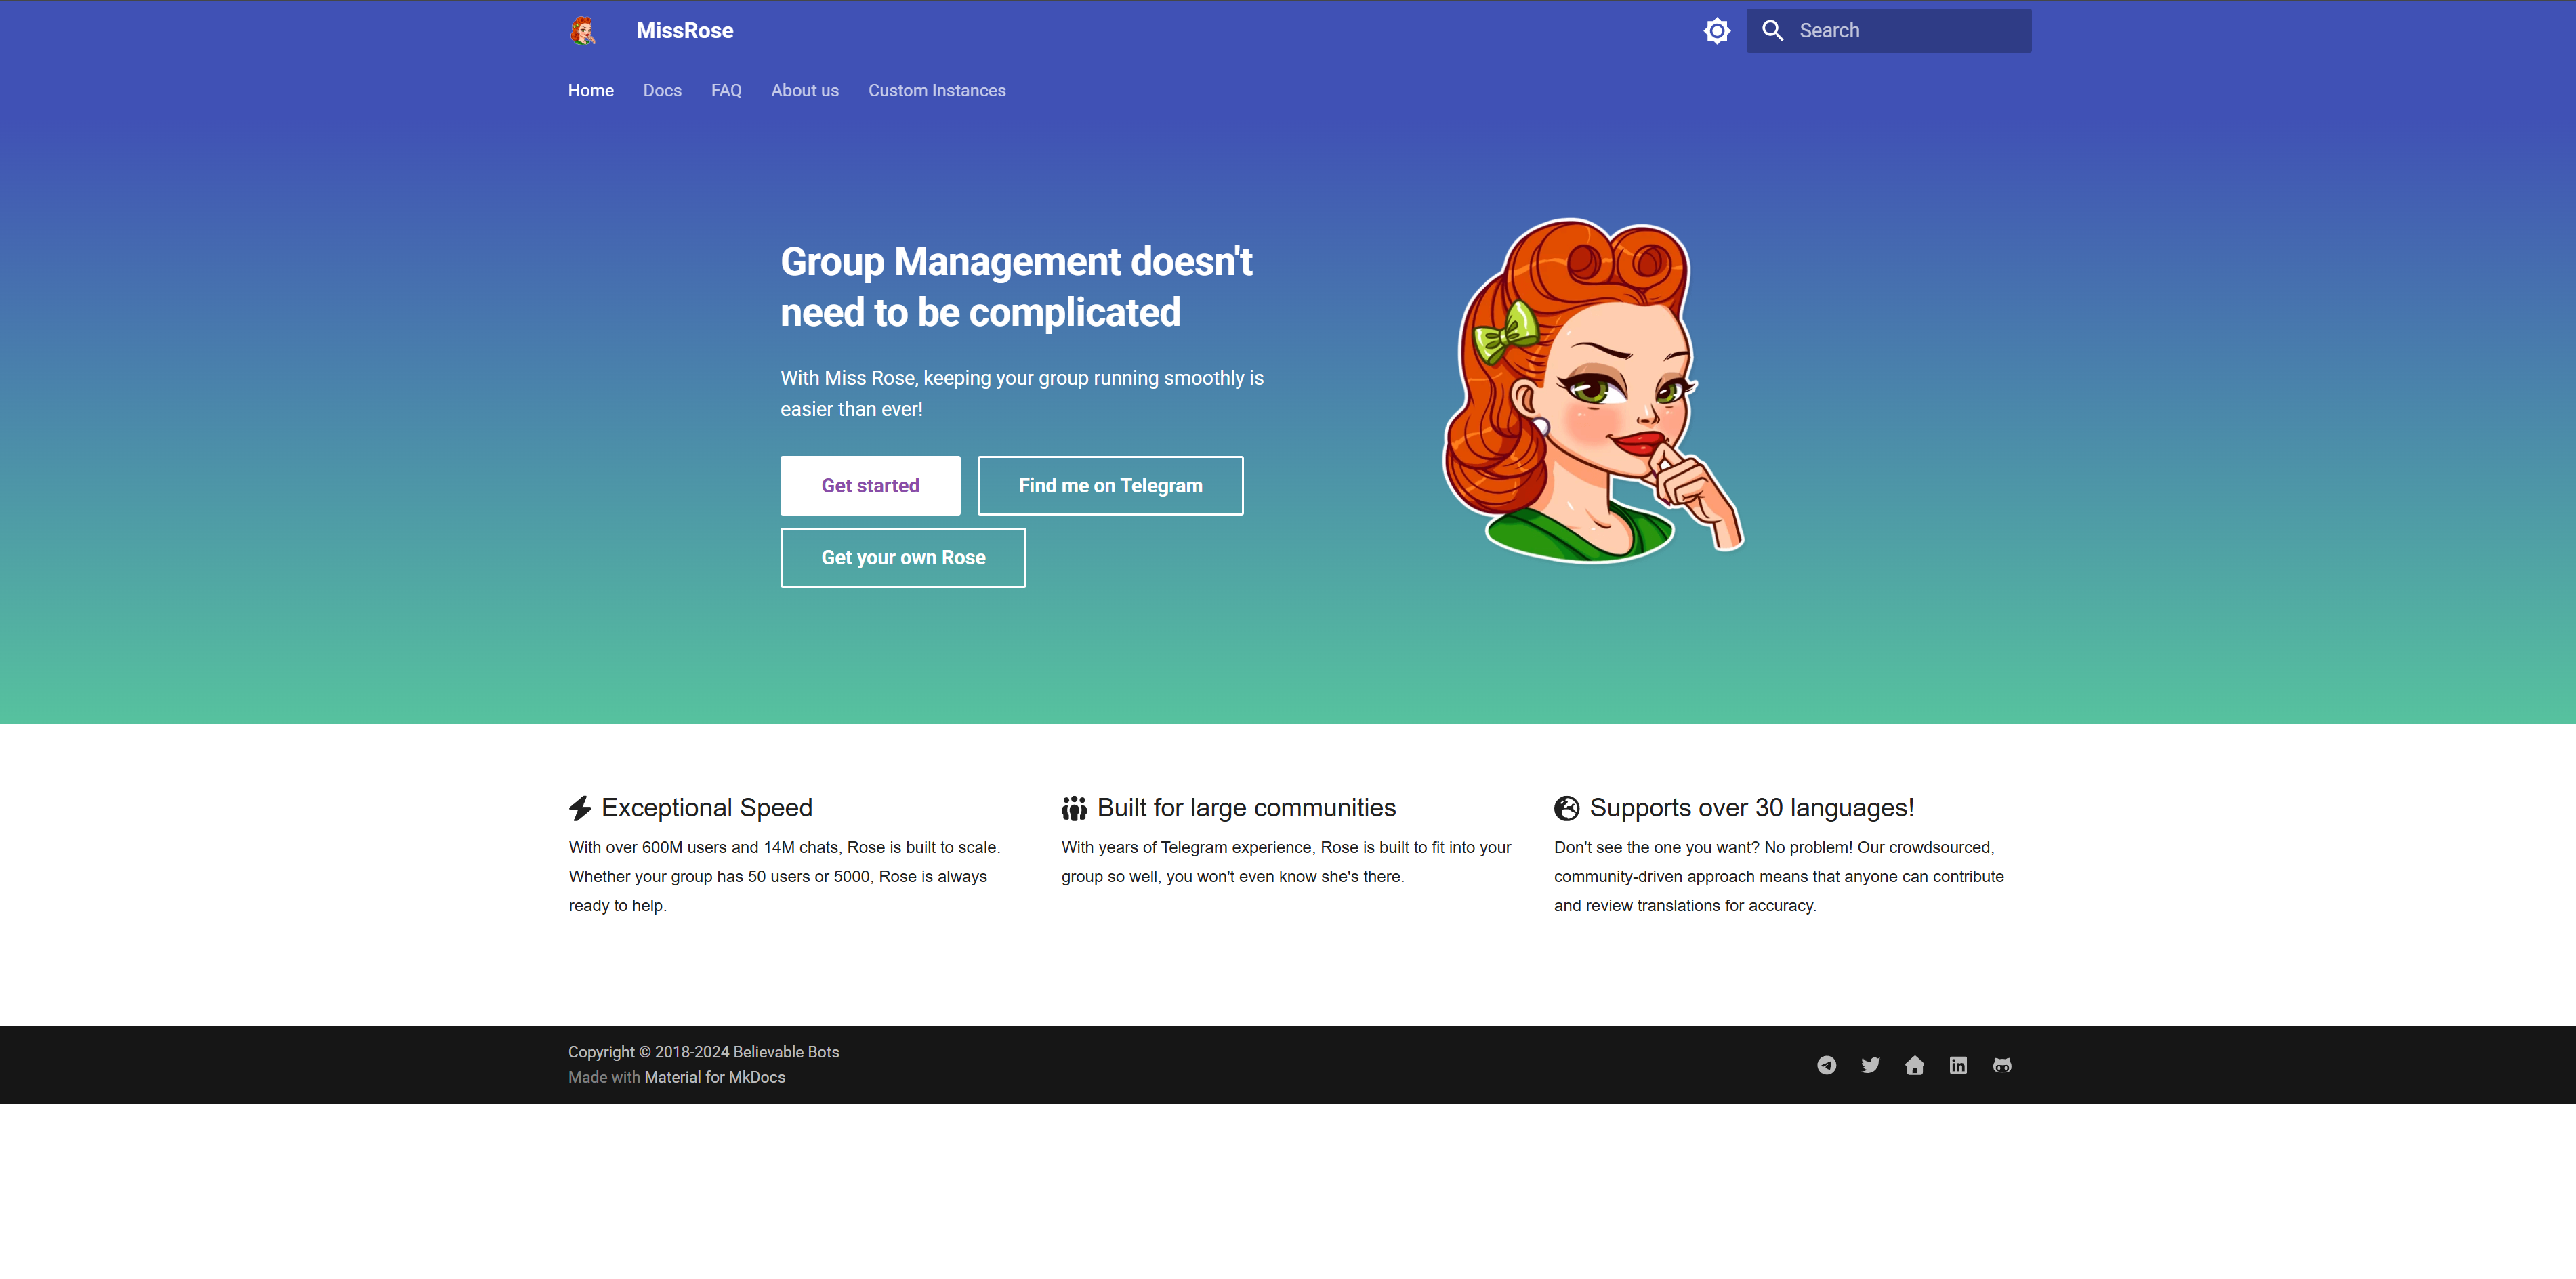Click the Find me on Telegram button
Viewport: 2576px width, 1279px height.
(1110, 486)
